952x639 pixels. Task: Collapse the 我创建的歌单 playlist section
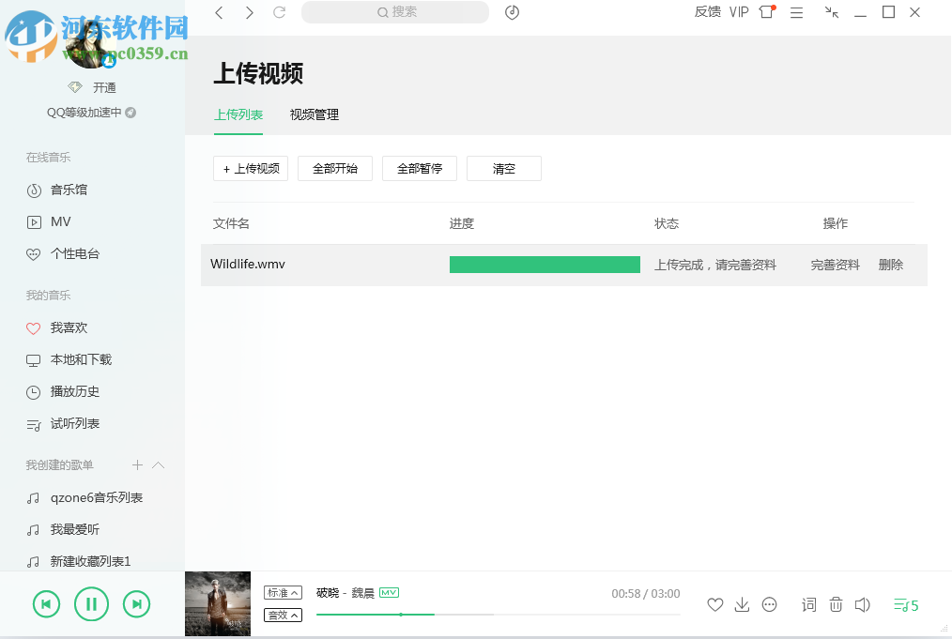pyautogui.click(x=158, y=464)
